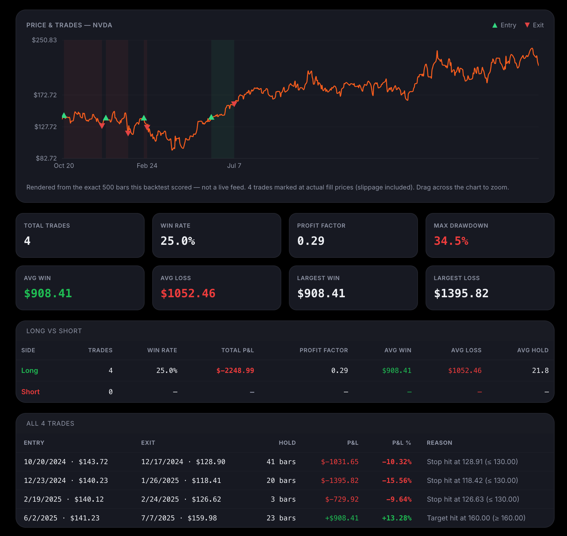Select the exit marker for the 12/17/2024 stop-out

pyautogui.click(x=102, y=126)
